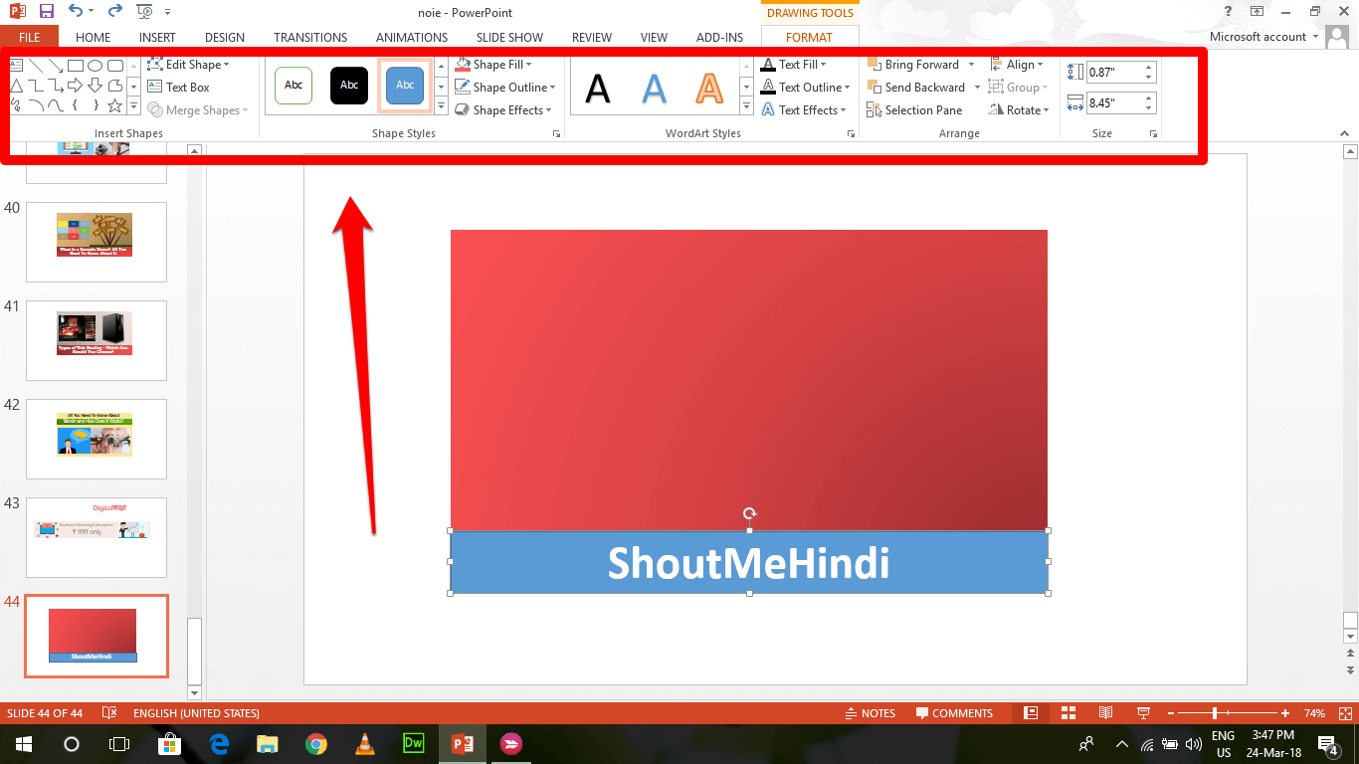The image size is (1359, 764).
Task: Open the Text Outline dropdown
Action: tap(805, 88)
